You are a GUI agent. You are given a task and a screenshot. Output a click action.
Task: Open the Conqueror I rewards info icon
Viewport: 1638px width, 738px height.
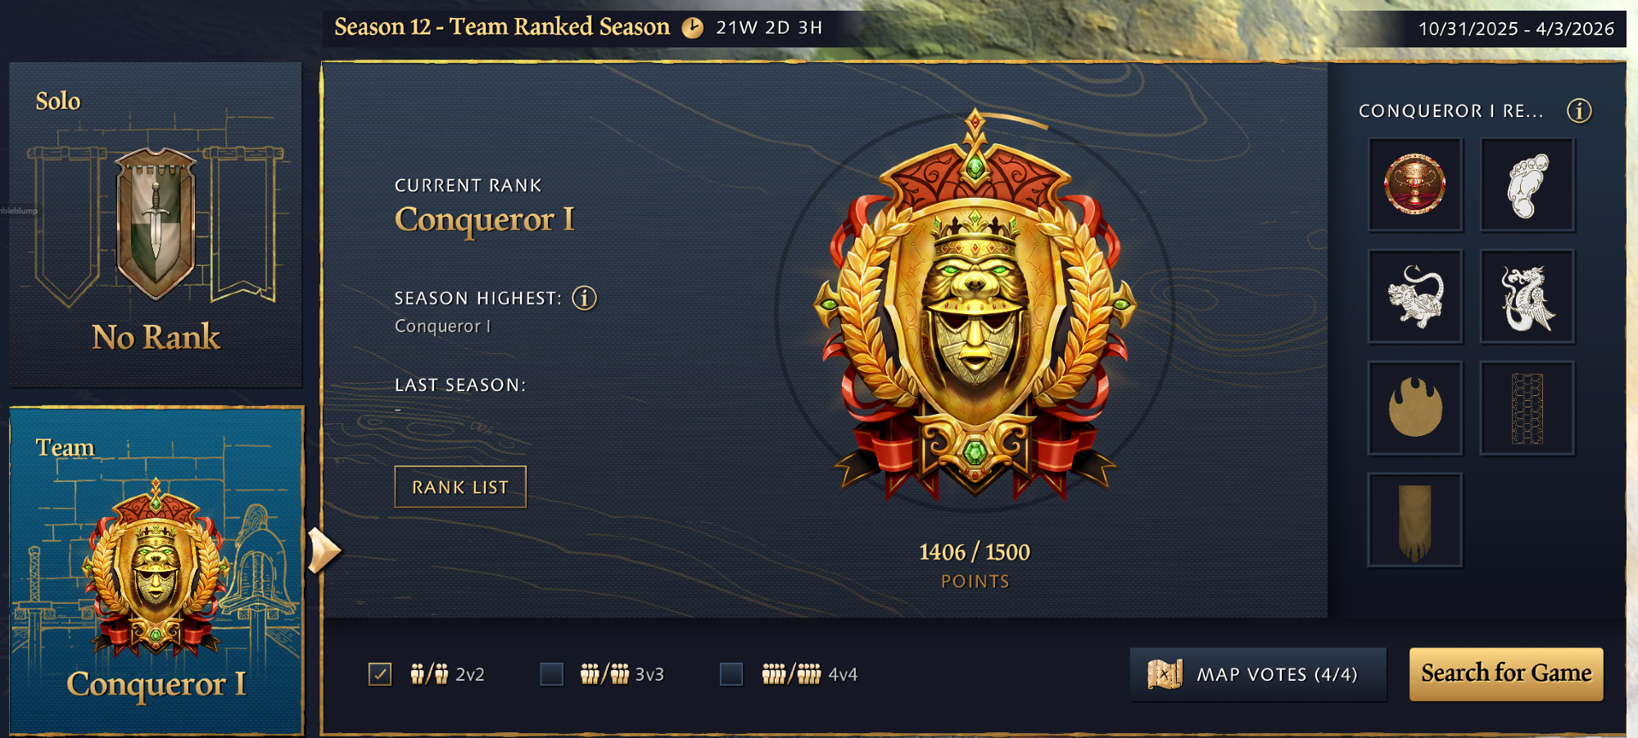coord(1579,110)
